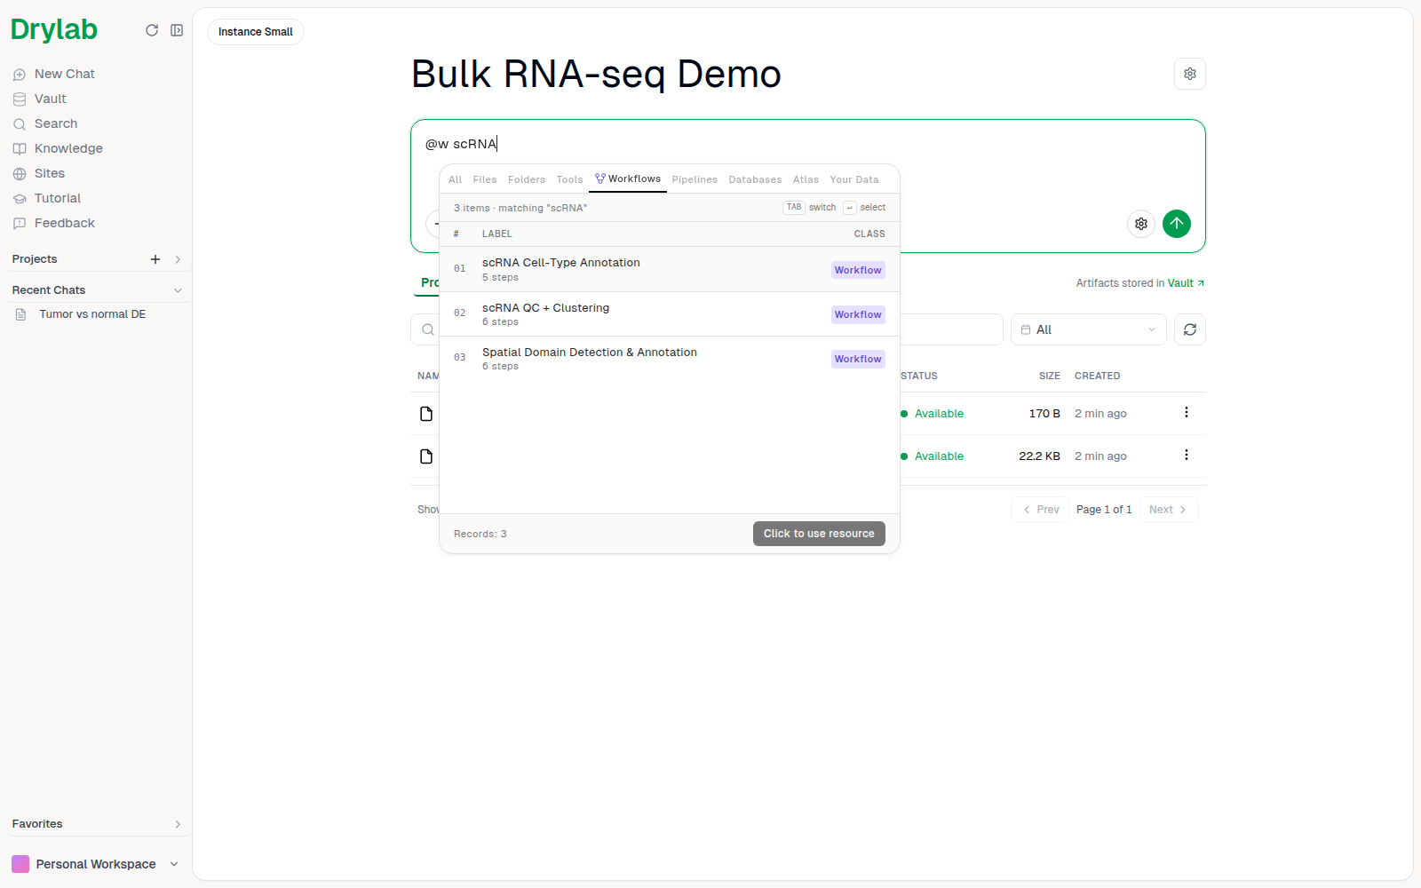Click the 'Click to use resource' button
Image resolution: width=1421 pixels, height=888 pixels.
click(819, 534)
